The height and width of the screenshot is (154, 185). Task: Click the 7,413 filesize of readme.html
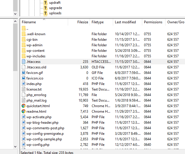pos(84,111)
